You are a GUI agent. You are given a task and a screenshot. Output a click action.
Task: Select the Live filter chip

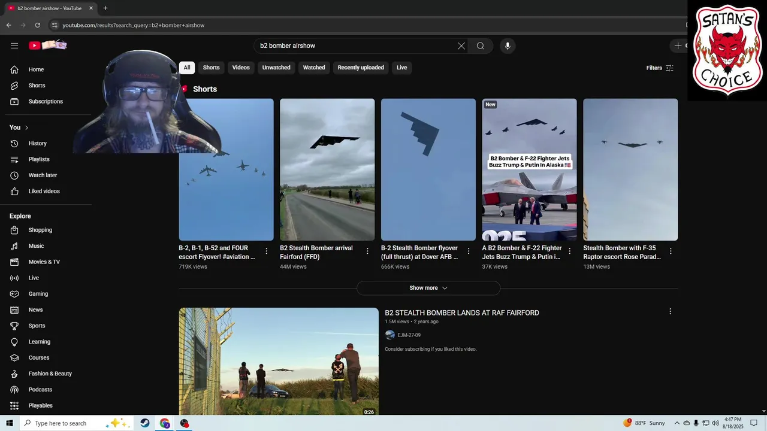pyautogui.click(x=402, y=68)
